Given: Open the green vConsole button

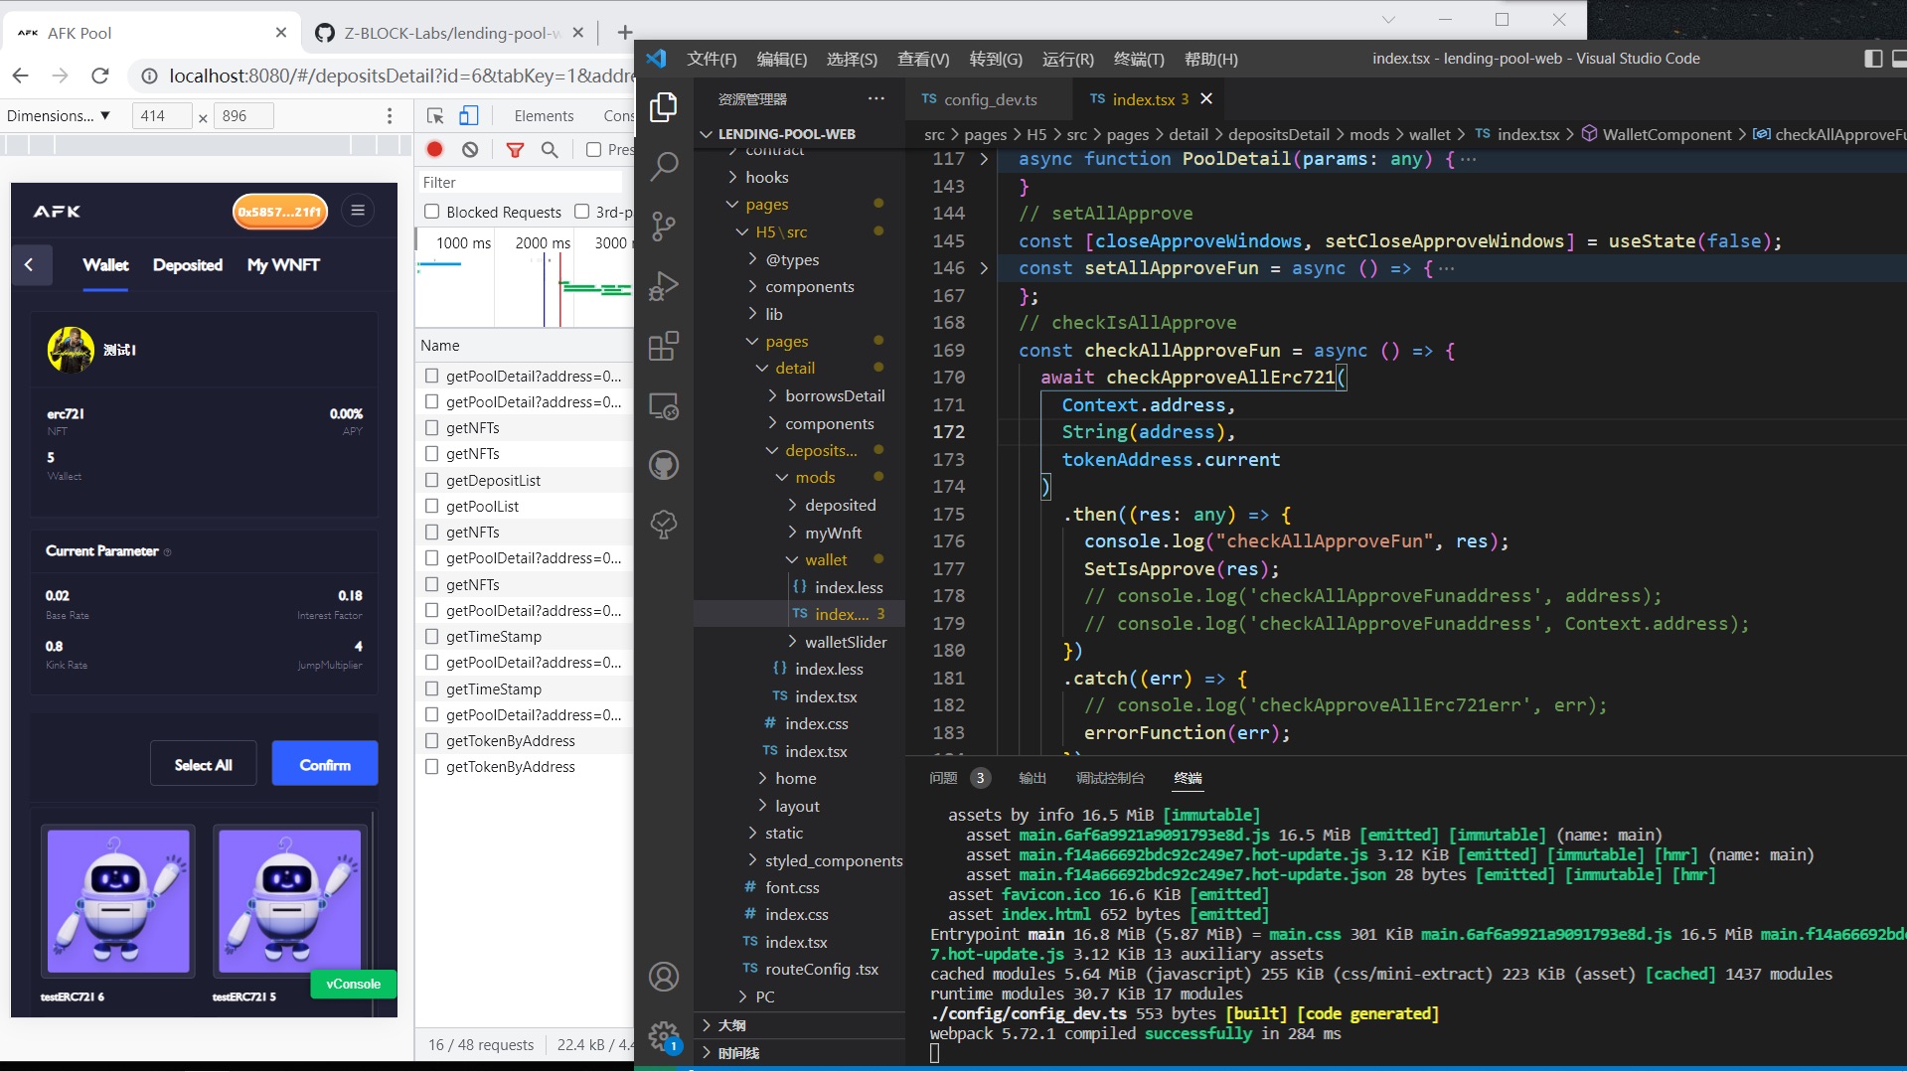Looking at the screenshot, I should (x=354, y=984).
